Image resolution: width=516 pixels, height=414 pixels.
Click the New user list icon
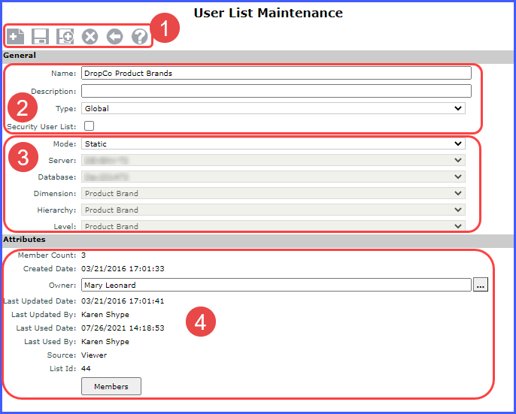tap(15, 36)
